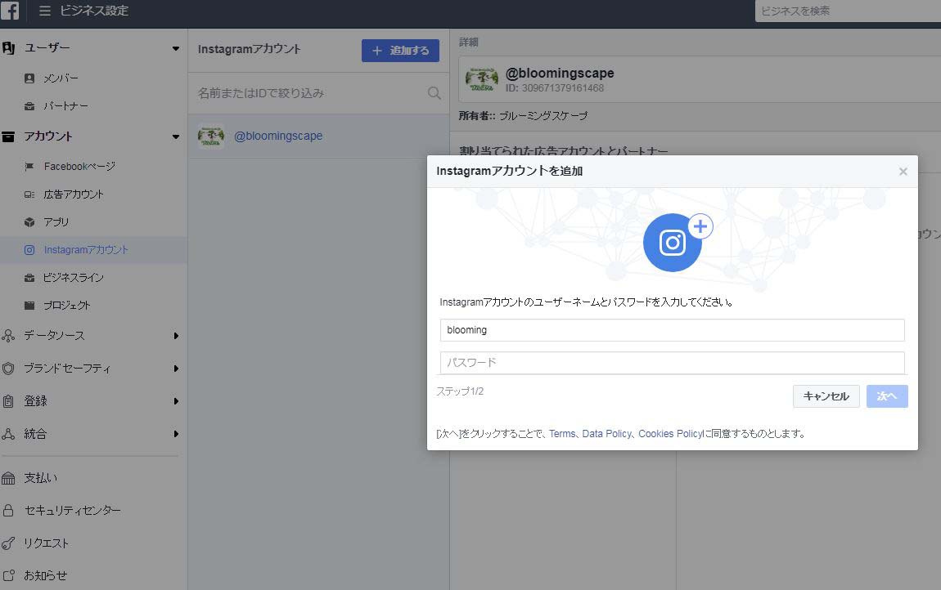Screen dimensions: 941x590
Task: Click the お知らせ notification icon
Action: pyautogui.click(x=8, y=575)
